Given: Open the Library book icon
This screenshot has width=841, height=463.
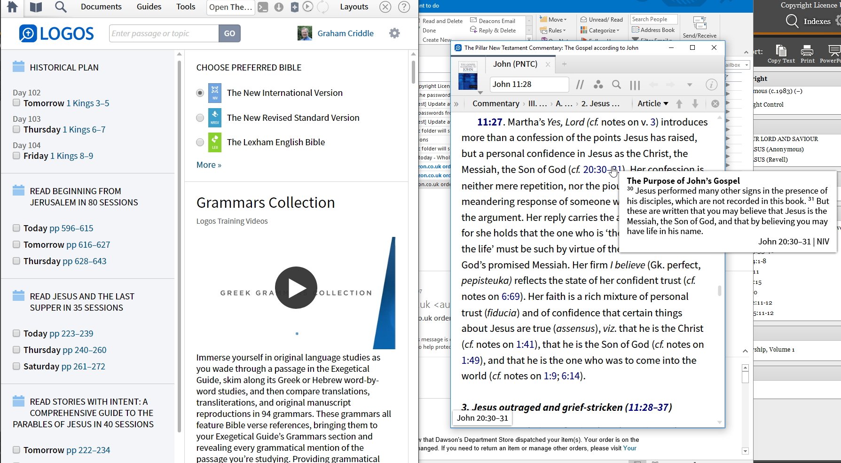Looking at the screenshot, I should pyautogui.click(x=36, y=7).
